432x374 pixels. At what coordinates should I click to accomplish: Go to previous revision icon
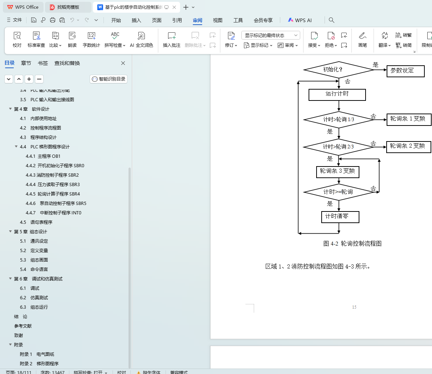coord(344,35)
